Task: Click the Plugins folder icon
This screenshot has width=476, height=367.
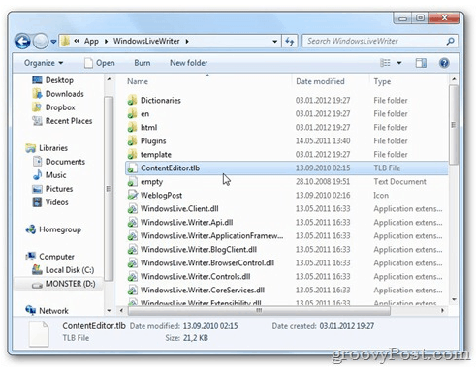Action: point(132,140)
